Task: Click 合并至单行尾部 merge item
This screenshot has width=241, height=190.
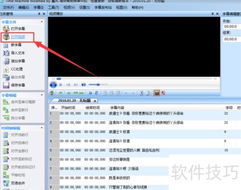Action: 23,102
